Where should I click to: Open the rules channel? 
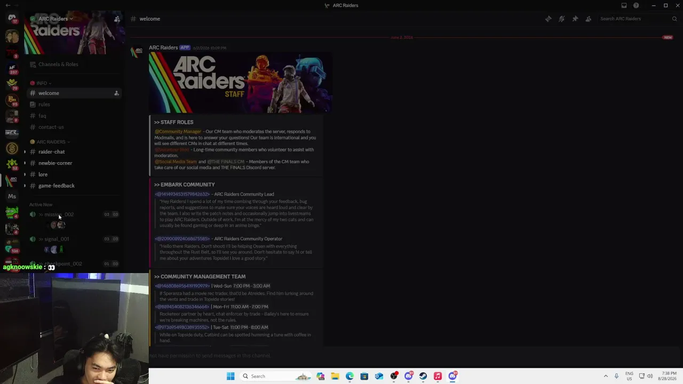[x=74, y=105]
